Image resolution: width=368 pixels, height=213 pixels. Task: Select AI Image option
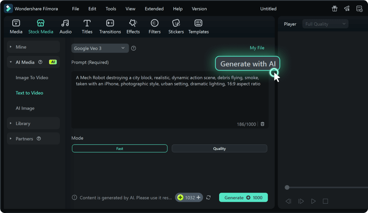pos(25,108)
